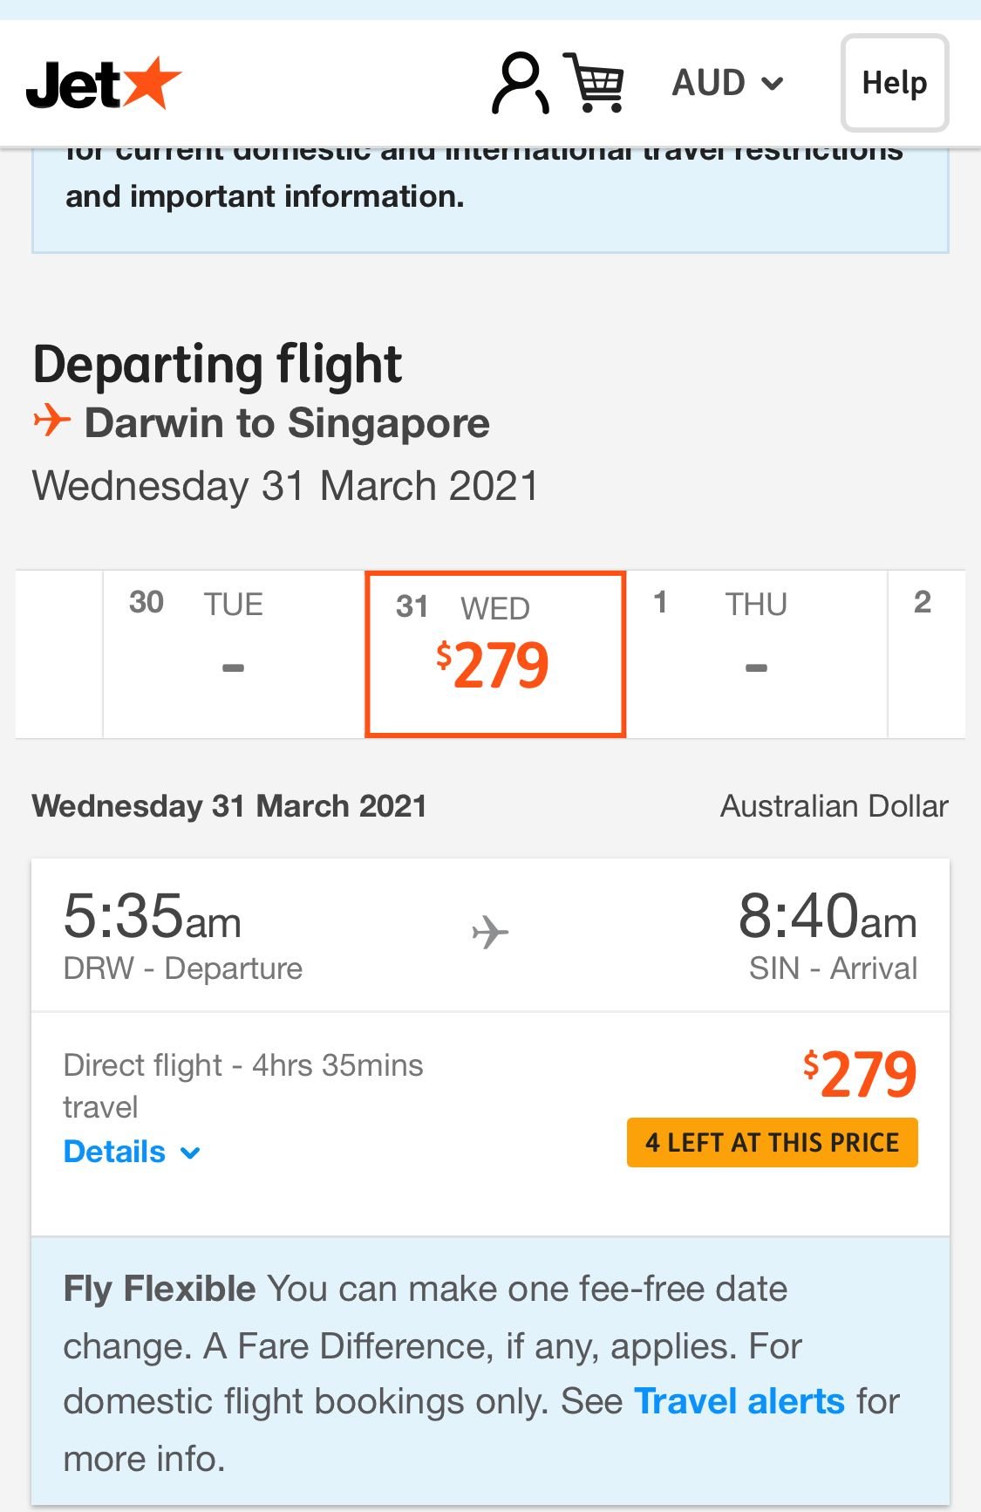981x1512 pixels.
Task: Open the shopping cart icon
Action: click(595, 83)
